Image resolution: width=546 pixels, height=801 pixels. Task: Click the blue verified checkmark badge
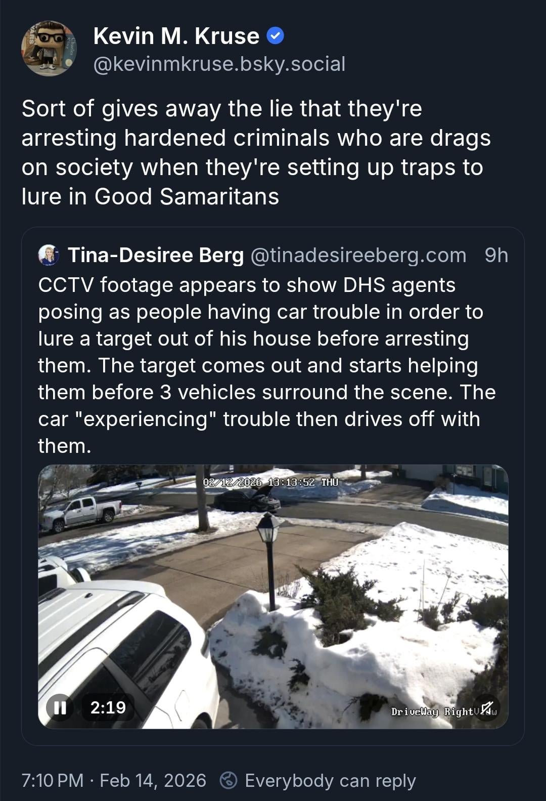[x=275, y=36]
